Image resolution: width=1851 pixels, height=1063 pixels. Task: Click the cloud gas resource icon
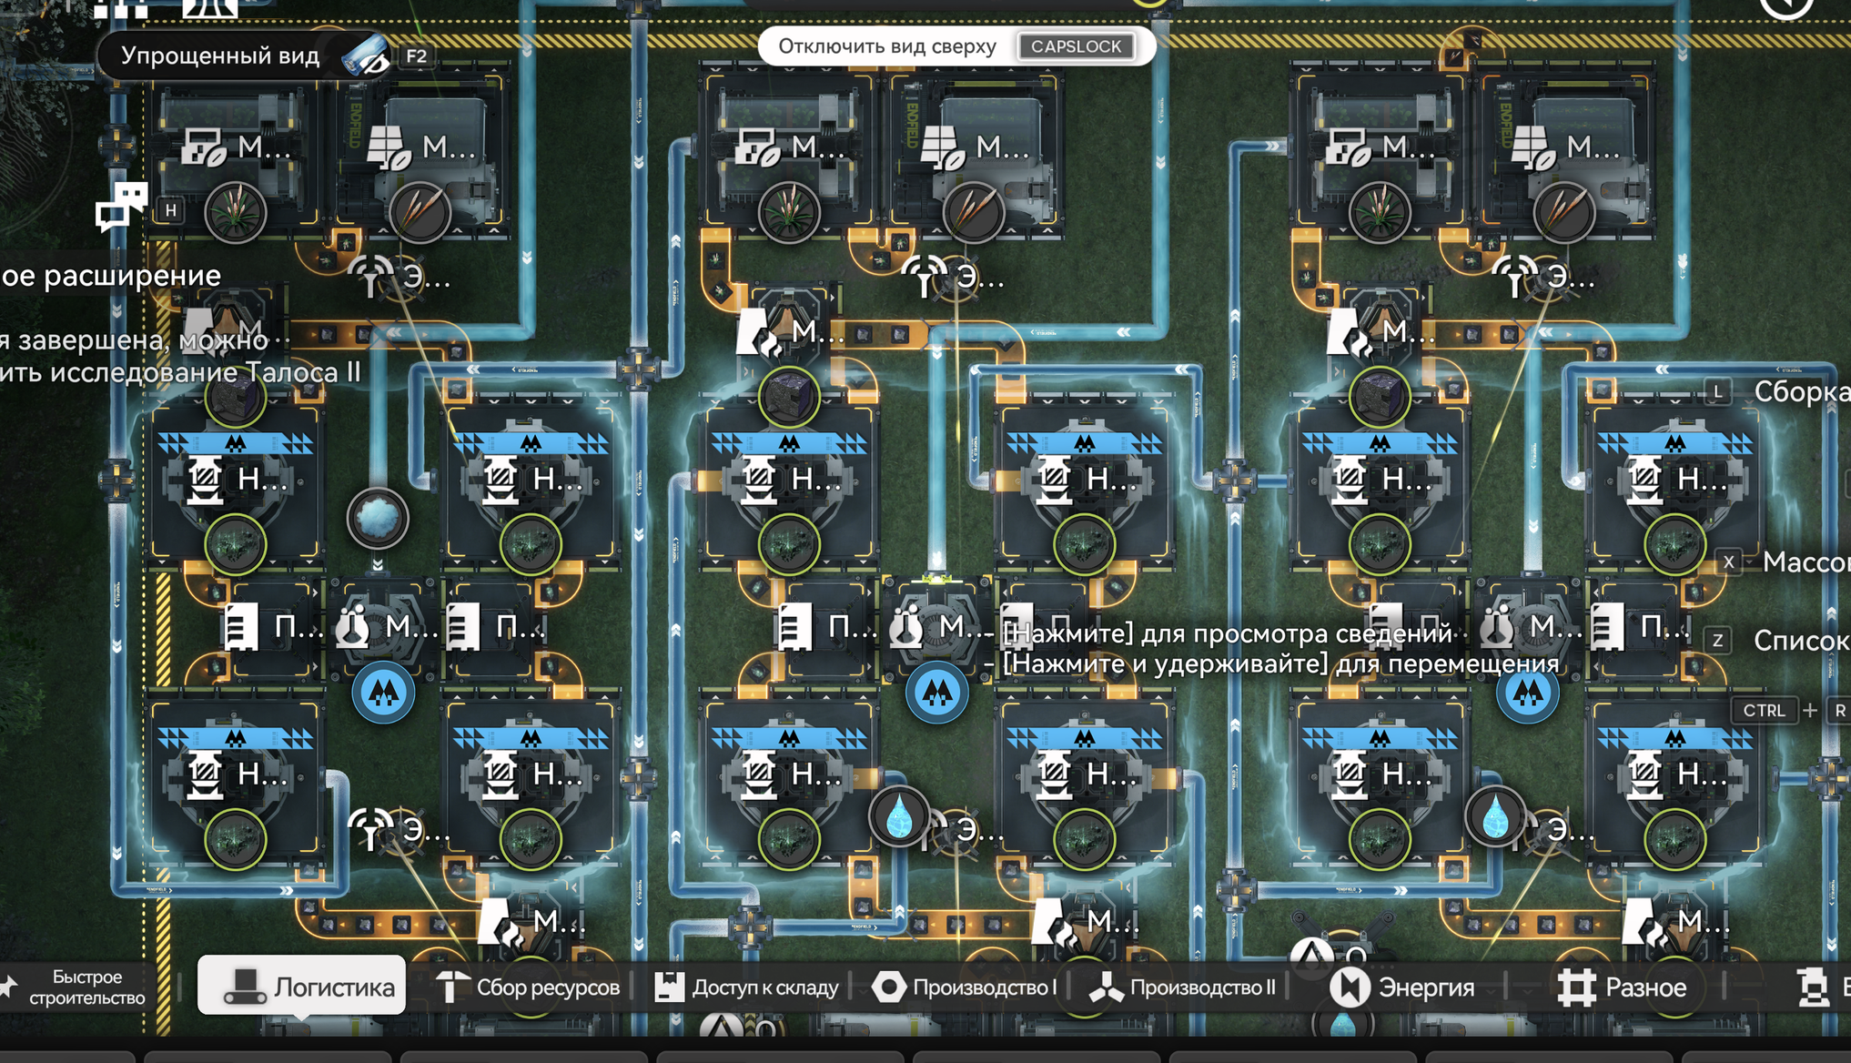(x=378, y=518)
